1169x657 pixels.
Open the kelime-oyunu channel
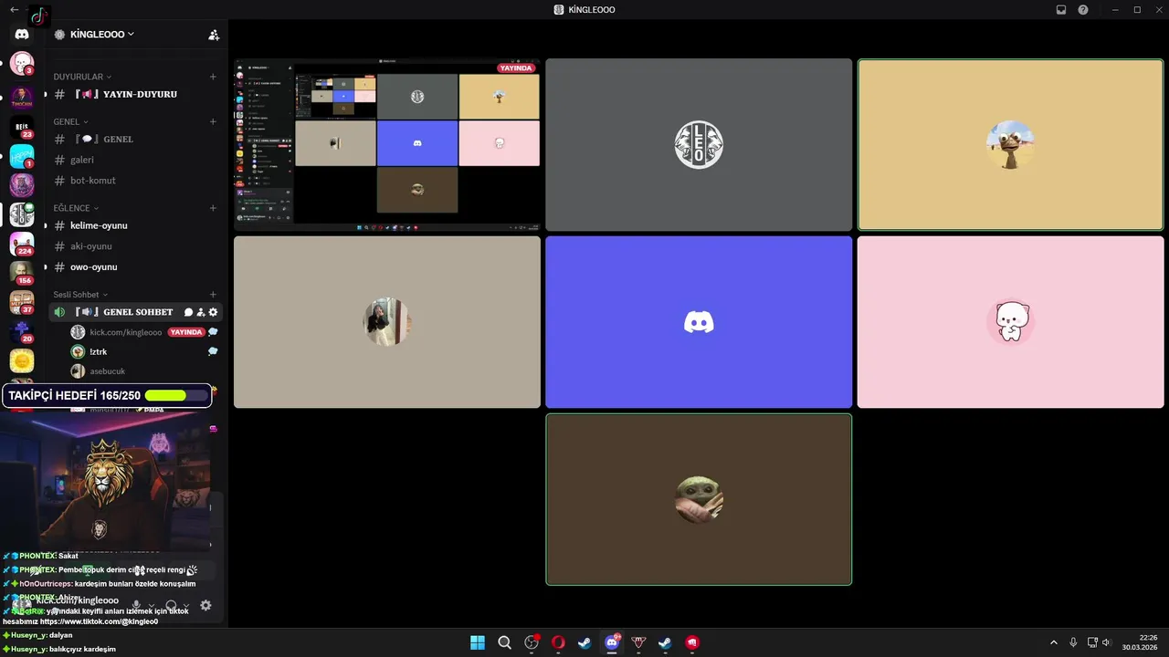click(136, 225)
